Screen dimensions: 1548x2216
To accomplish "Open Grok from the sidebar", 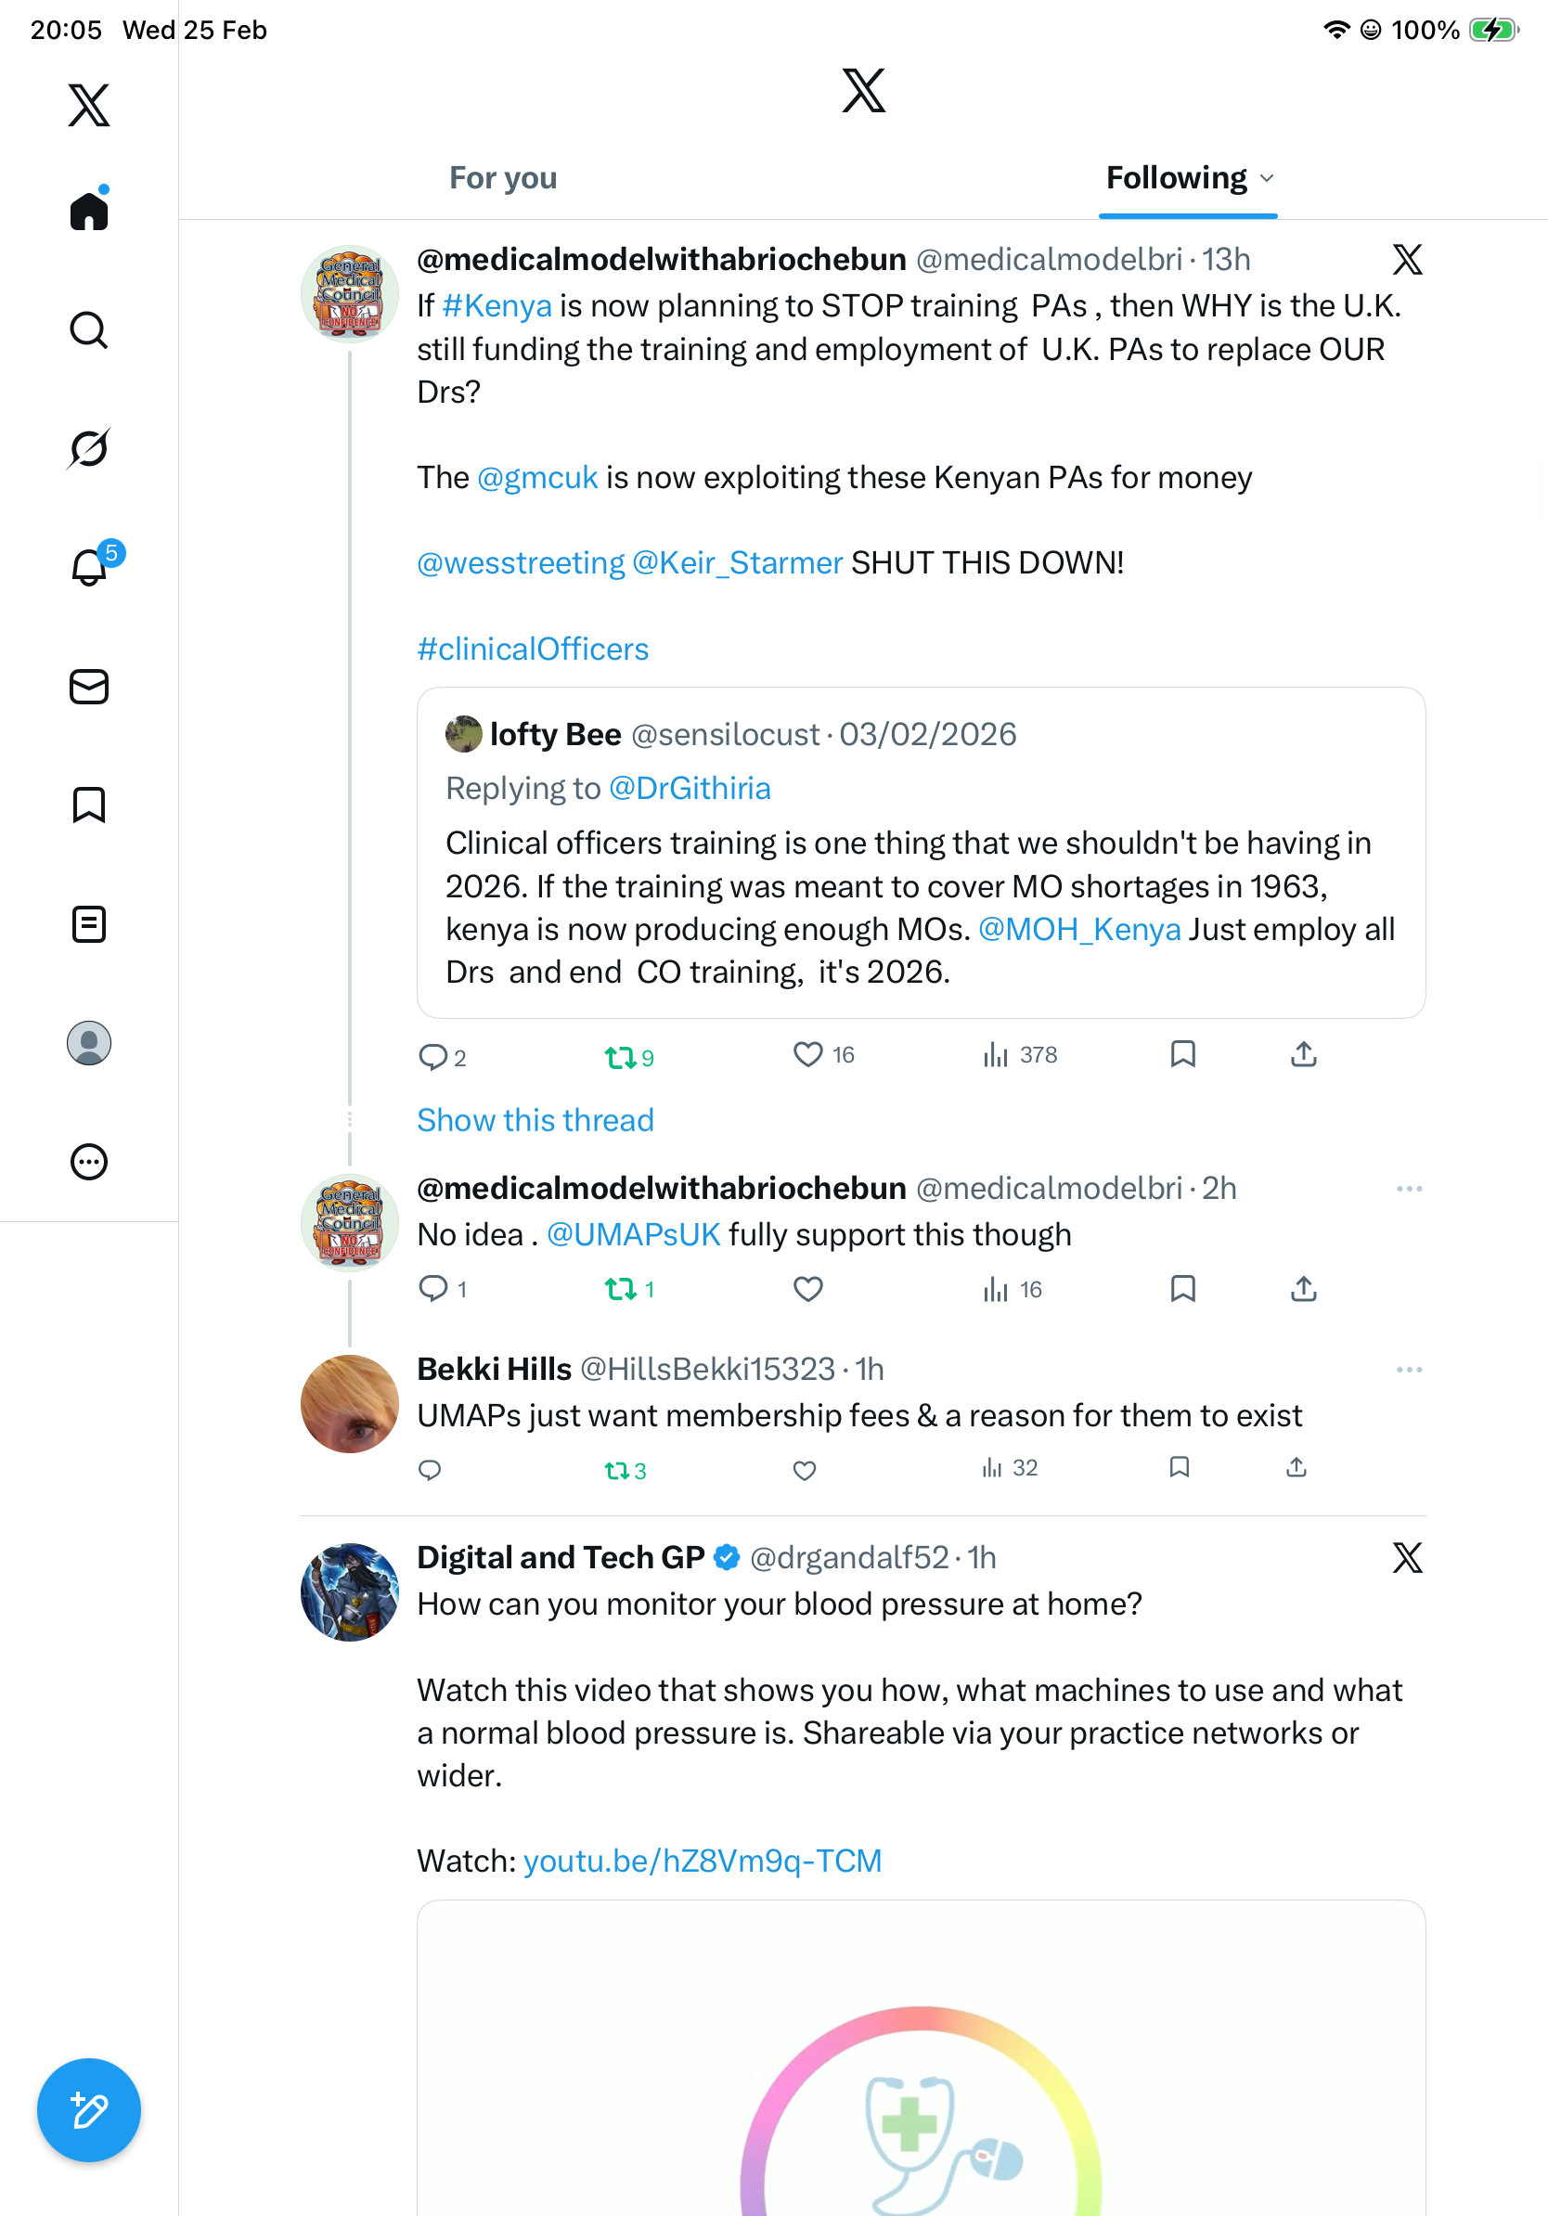I will [x=89, y=448].
